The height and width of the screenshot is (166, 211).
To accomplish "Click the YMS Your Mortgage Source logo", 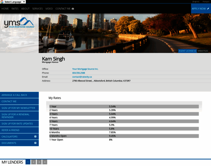I will coord(19,23).
